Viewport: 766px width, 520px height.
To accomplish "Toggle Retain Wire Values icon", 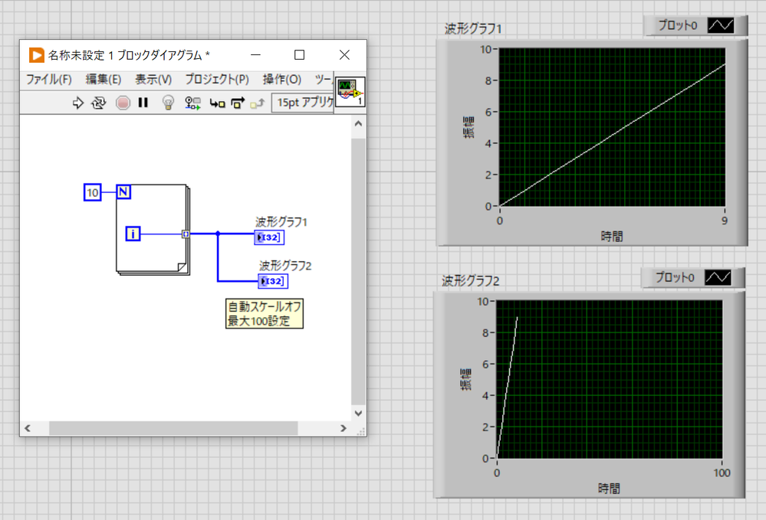I will (x=192, y=103).
